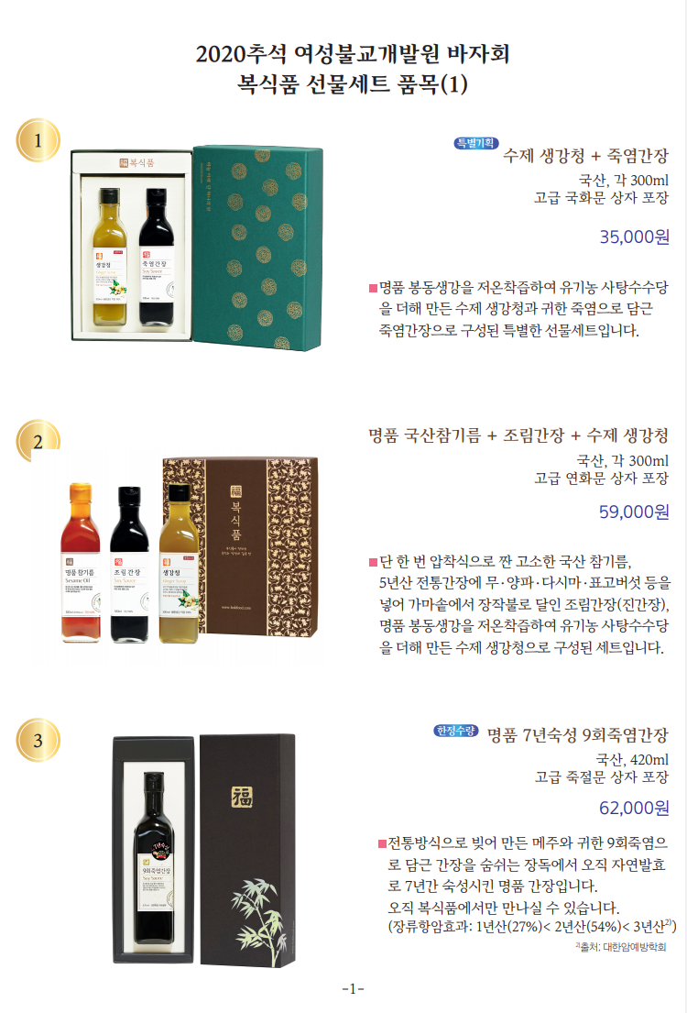687x1013 pixels.
Task: Click the 62,000원 price text
Action: pyautogui.click(x=634, y=808)
